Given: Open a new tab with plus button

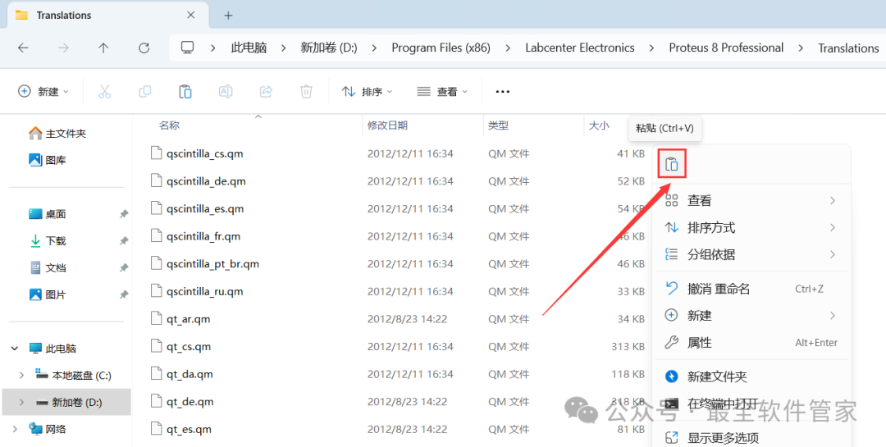Looking at the screenshot, I should pyautogui.click(x=228, y=16).
